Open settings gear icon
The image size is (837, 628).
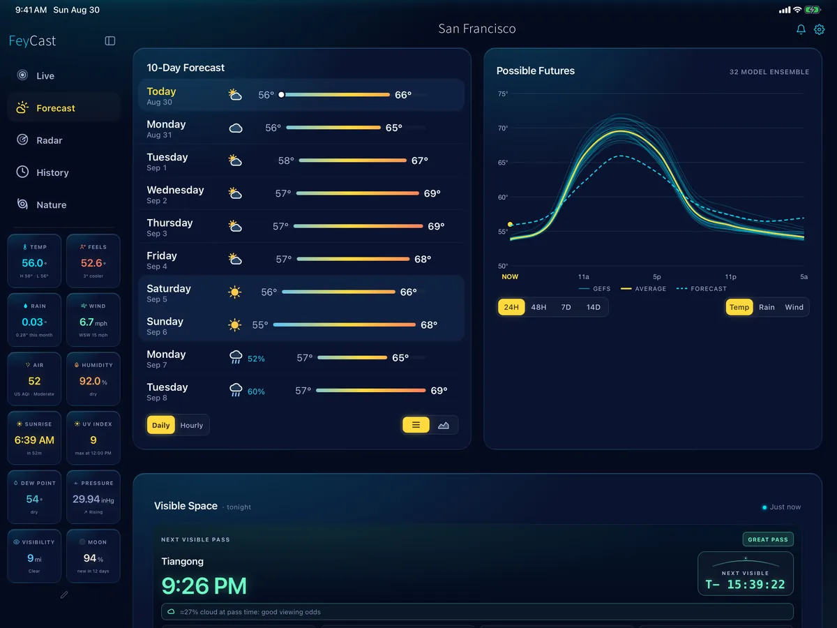(x=820, y=29)
